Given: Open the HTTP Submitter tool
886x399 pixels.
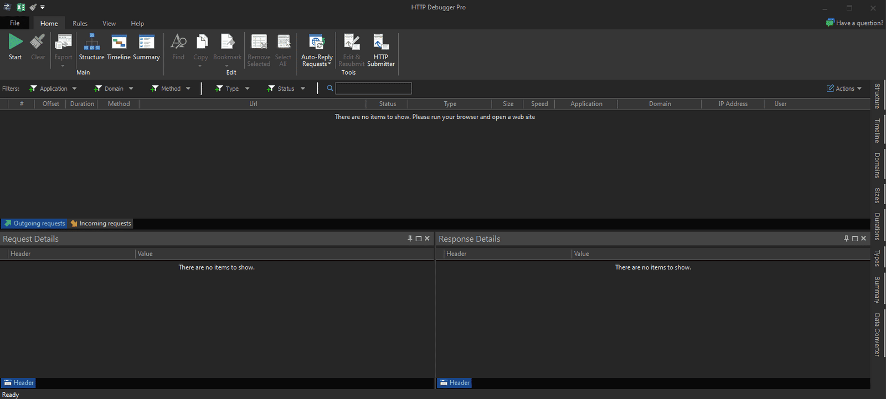Looking at the screenshot, I should [x=380, y=43].
